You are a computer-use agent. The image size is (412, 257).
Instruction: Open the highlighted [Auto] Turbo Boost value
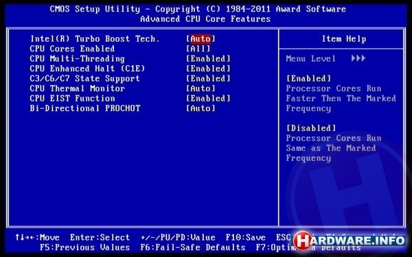tap(201, 39)
